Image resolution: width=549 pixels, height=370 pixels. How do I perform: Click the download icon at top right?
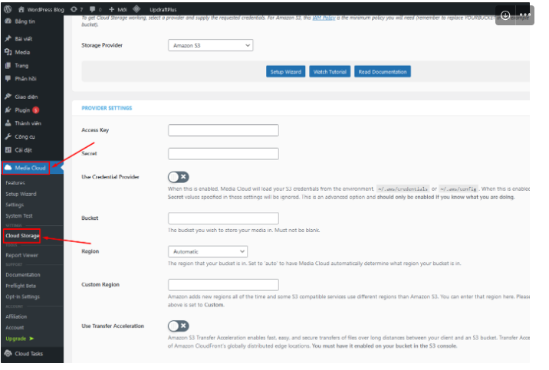coord(505,15)
